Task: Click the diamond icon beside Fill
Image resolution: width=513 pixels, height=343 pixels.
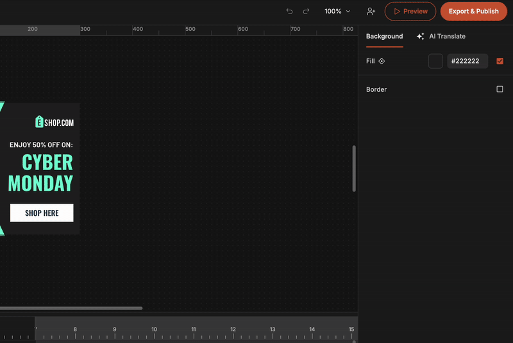Action: pyautogui.click(x=382, y=62)
